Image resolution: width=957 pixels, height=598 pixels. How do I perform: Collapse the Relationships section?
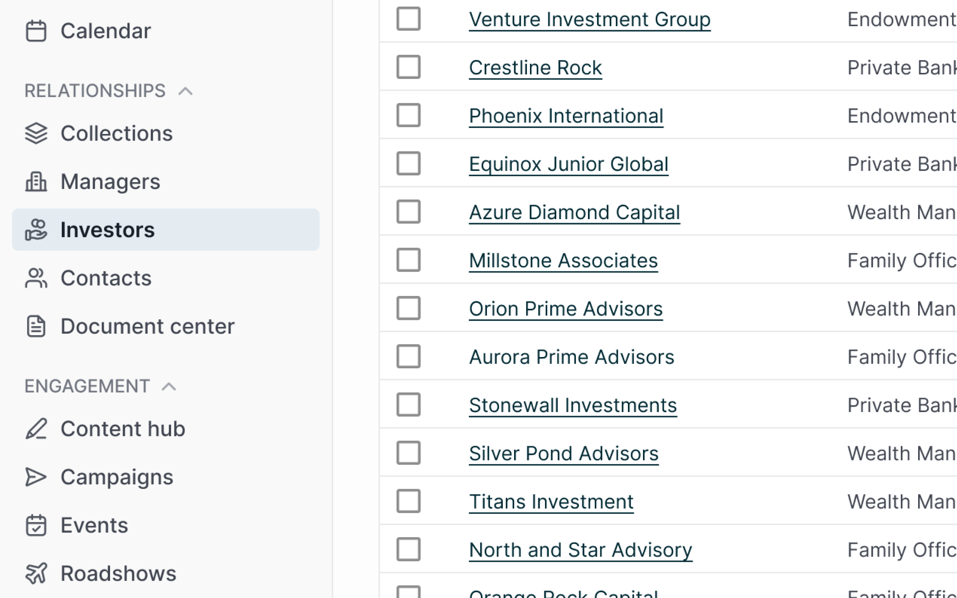click(185, 91)
